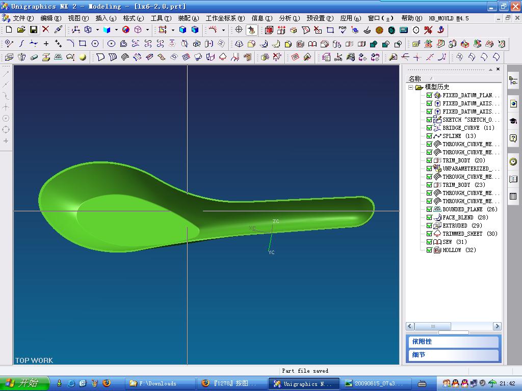
Task: Toggle the BOUNDED_PLANE (26) checkbox
Action: [x=429, y=209]
